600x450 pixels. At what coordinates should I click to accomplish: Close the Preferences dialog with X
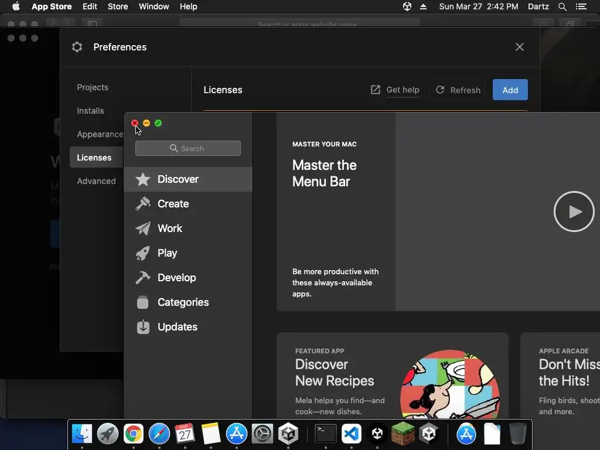pos(519,47)
